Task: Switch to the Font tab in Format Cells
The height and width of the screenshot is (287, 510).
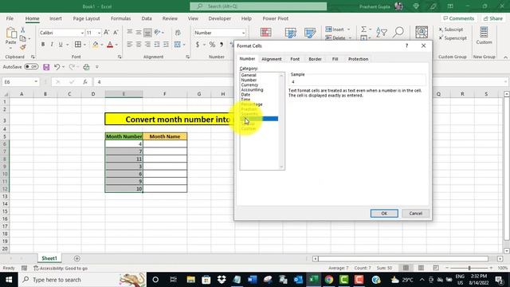Action: 295,59
